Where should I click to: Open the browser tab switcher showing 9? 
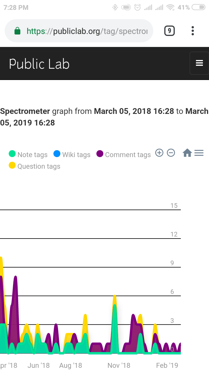(x=170, y=31)
